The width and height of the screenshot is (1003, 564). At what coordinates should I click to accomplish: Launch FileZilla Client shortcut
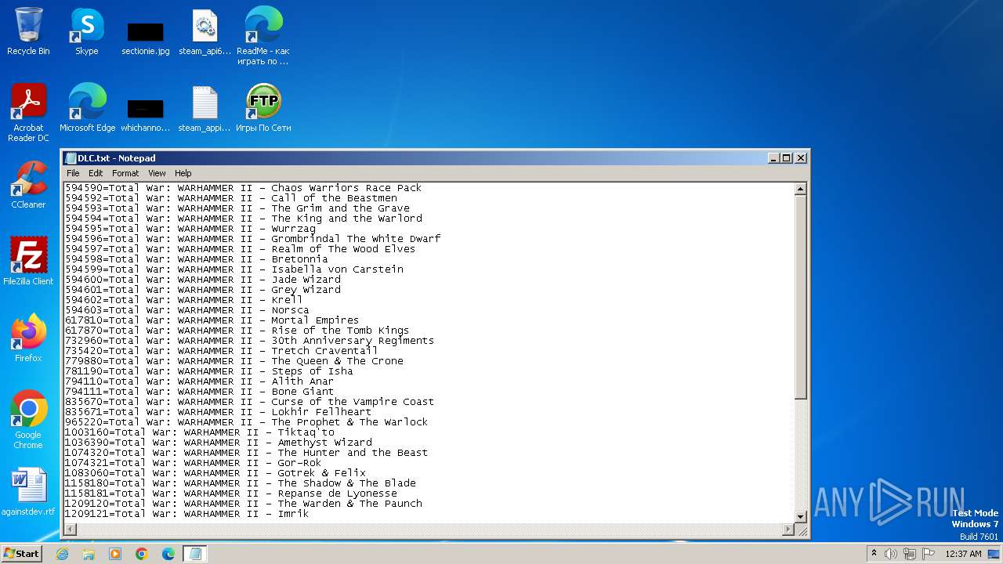point(28,262)
